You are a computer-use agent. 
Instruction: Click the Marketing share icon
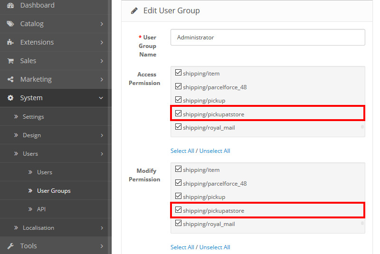click(10, 79)
